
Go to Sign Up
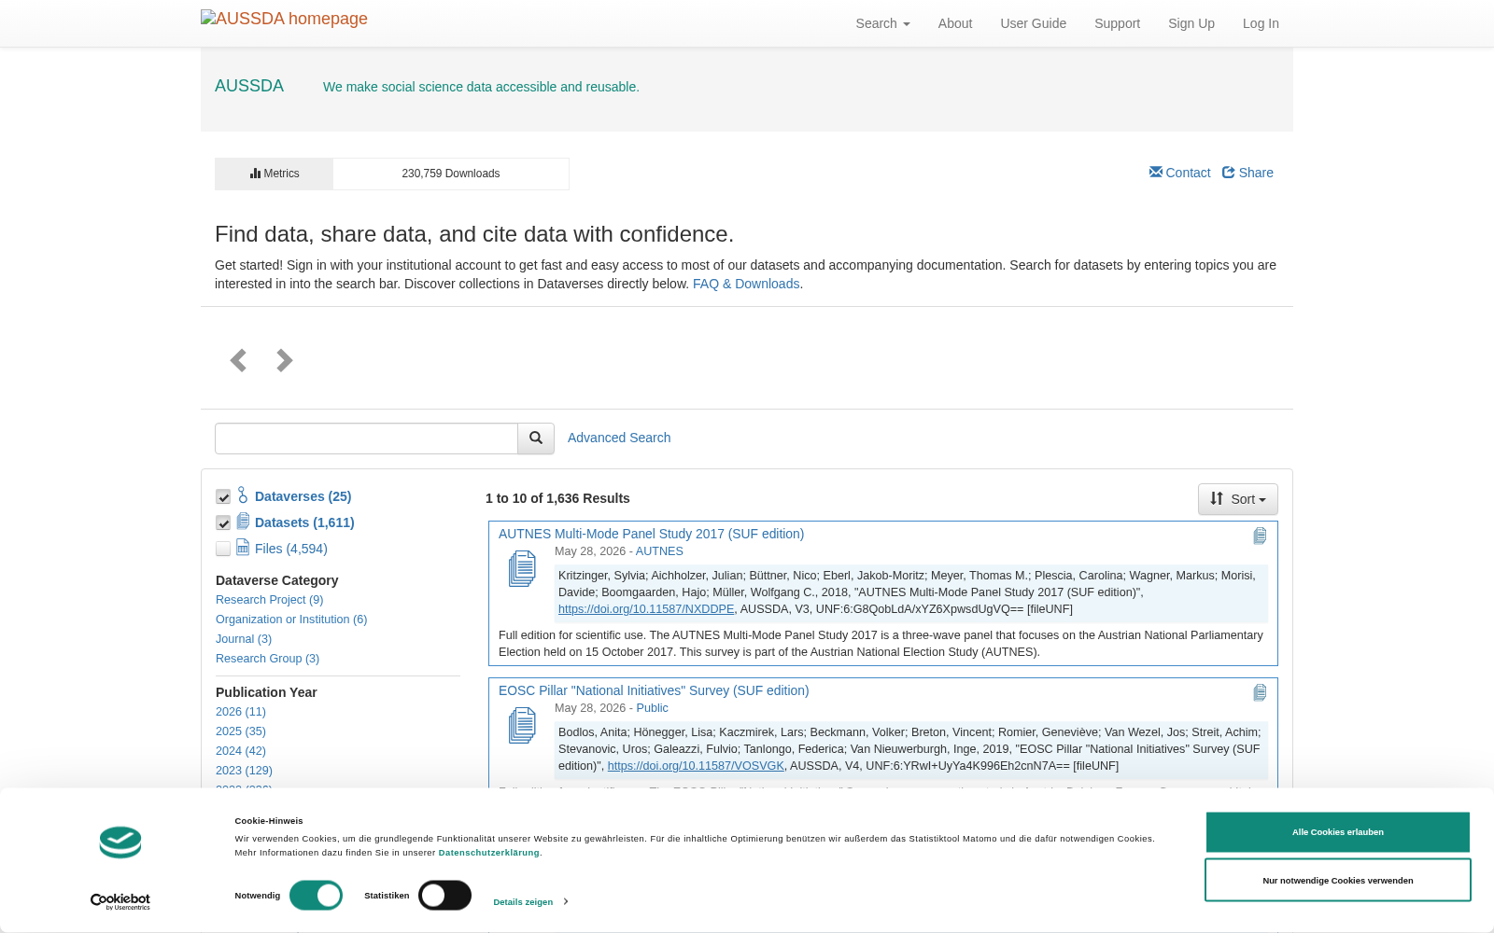[1191, 23]
